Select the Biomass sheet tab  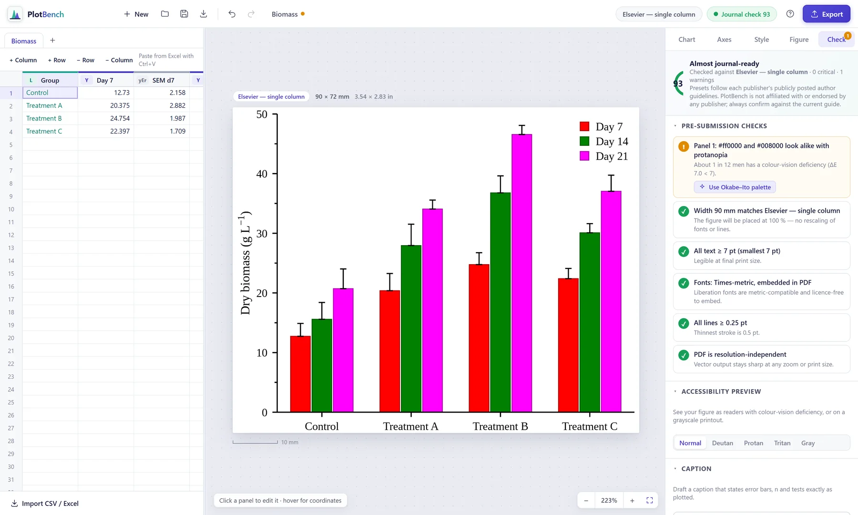pyautogui.click(x=24, y=41)
